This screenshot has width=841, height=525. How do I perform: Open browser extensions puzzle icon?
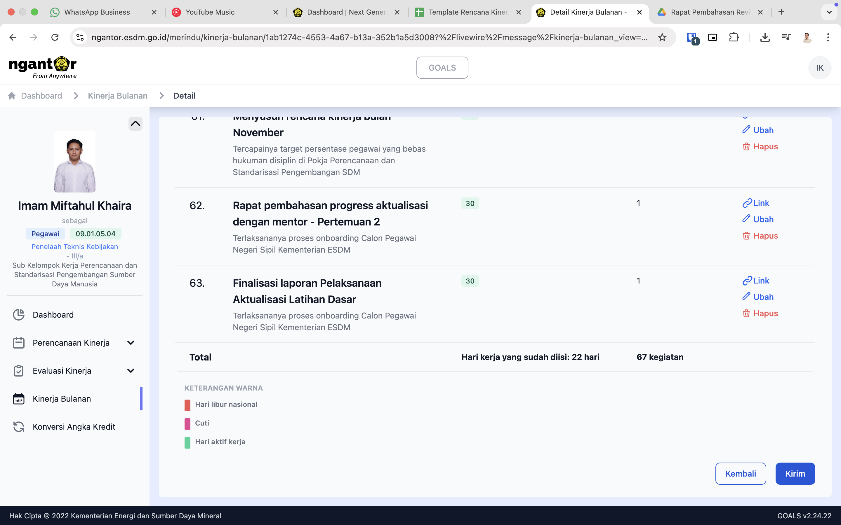click(x=733, y=38)
